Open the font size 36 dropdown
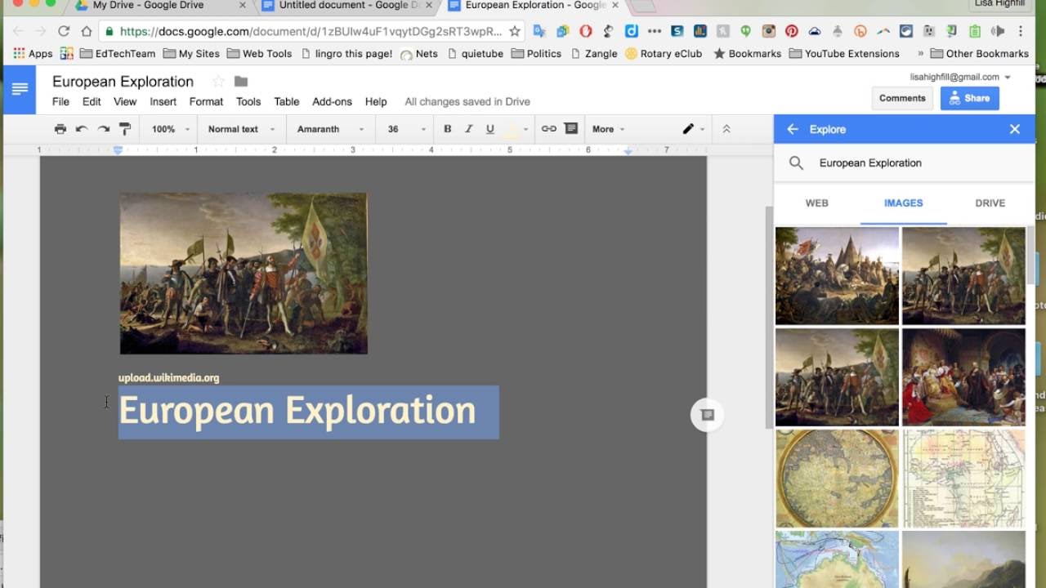The image size is (1046, 588). click(x=407, y=129)
